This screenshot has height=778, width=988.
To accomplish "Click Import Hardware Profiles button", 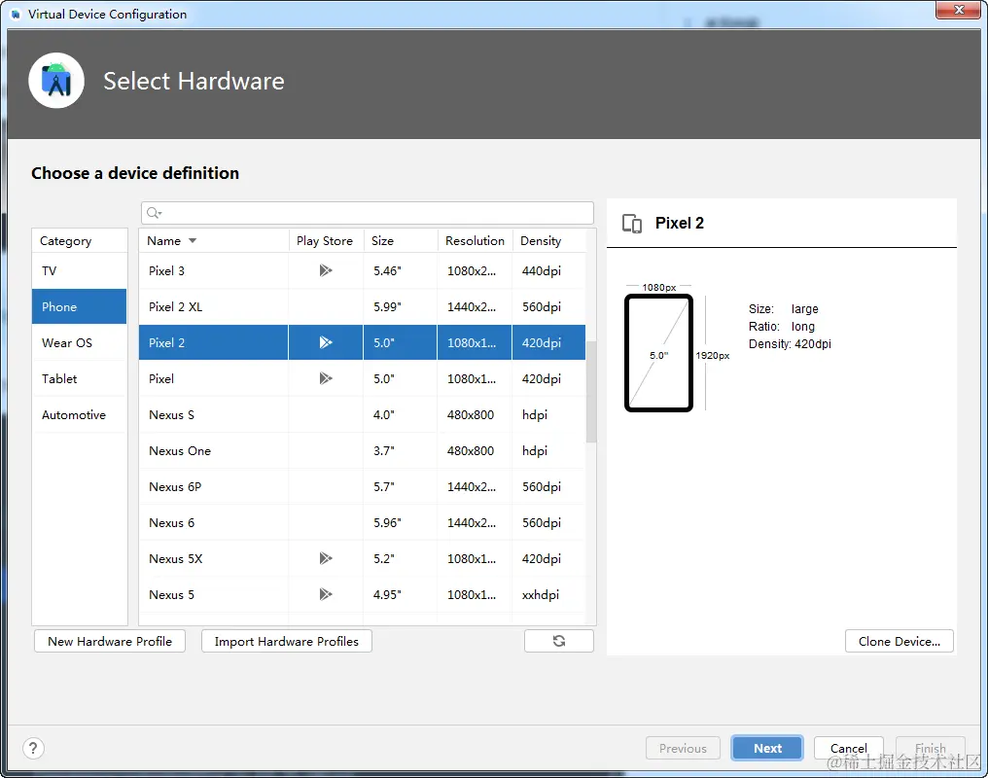I will (287, 641).
